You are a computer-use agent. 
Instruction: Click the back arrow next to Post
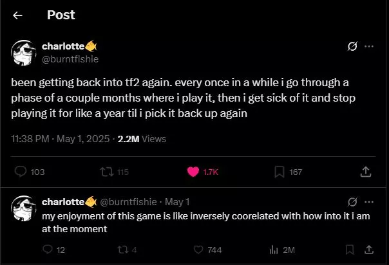tap(17, 15)
